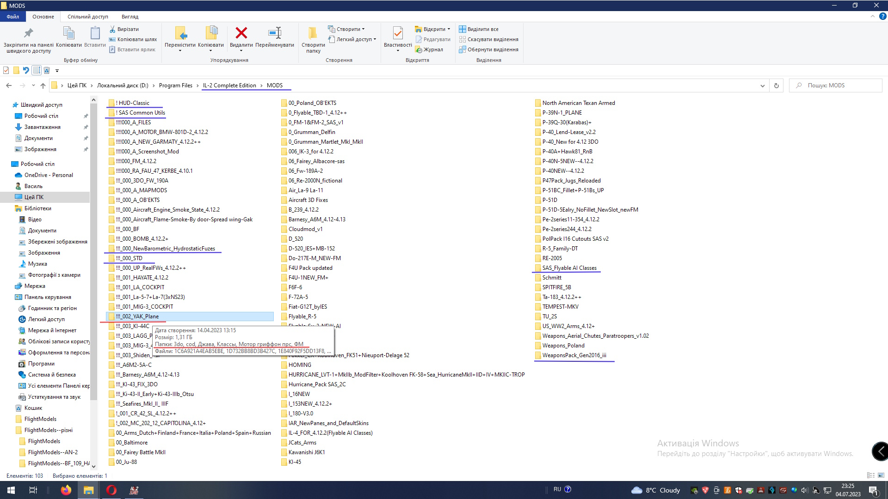Click the red Delete icon in ribbon
Image resolution: width=888 pixels, height=499 pixels.
click(241, 33)
